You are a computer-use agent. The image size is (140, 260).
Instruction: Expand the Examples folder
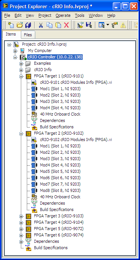click(21, 64)
